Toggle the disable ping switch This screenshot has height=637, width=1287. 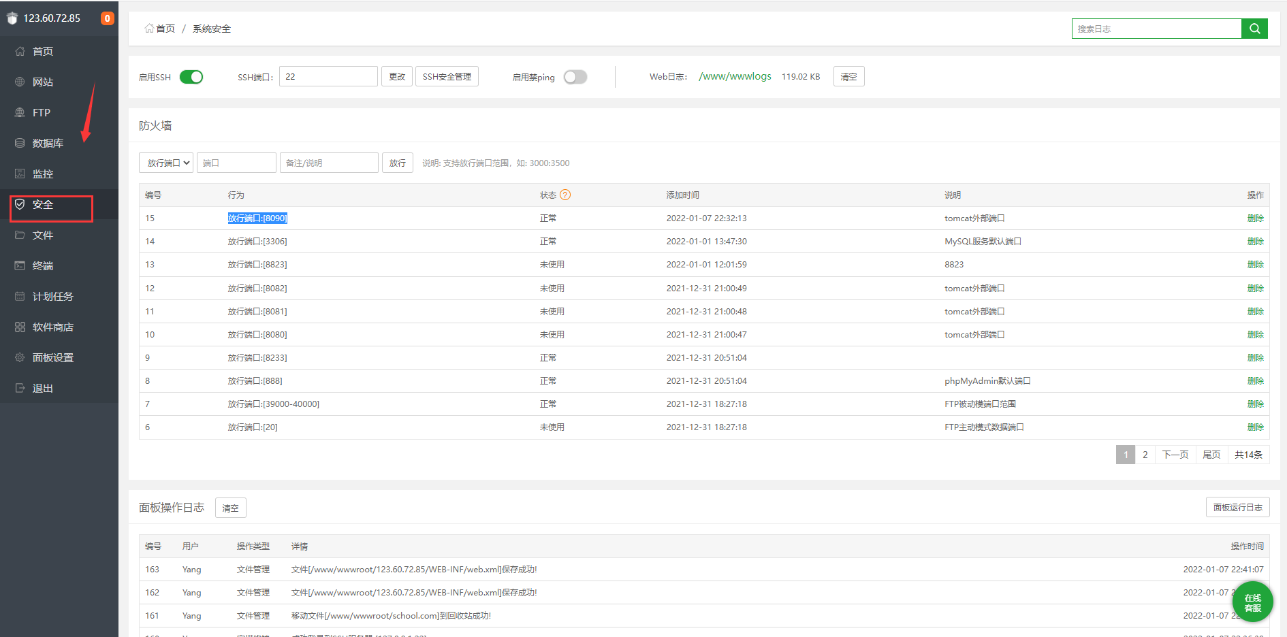575,77
